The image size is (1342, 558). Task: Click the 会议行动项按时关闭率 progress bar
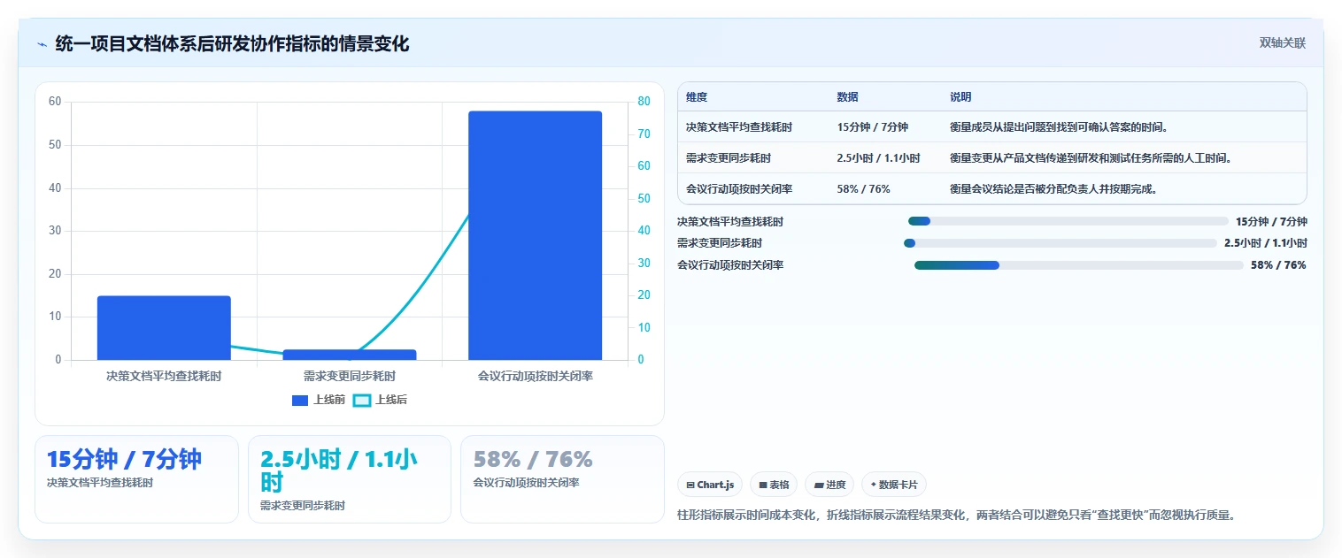1079,265
